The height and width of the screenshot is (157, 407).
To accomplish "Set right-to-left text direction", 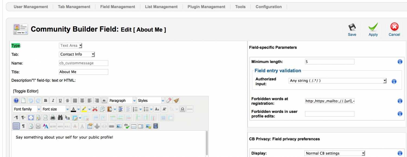I will point(24,118).
